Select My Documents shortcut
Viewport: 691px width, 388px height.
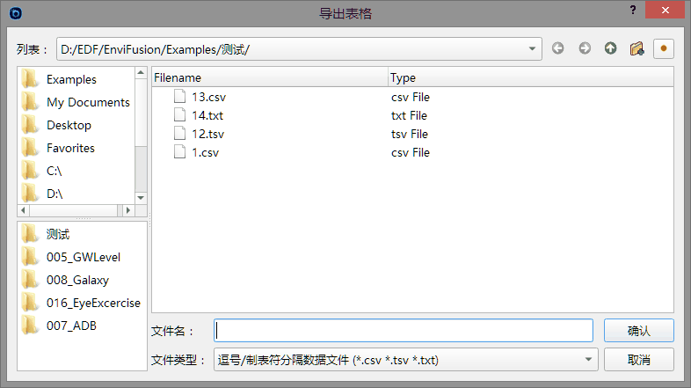pos(88,102)
